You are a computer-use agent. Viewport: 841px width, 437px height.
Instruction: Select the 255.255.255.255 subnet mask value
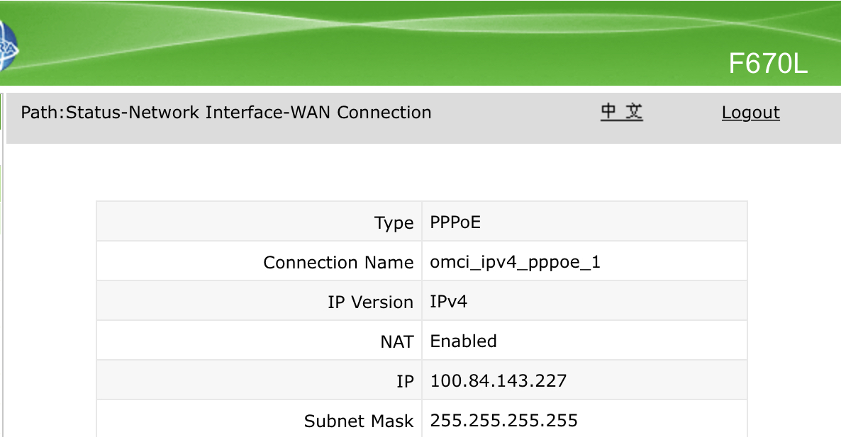503,421
